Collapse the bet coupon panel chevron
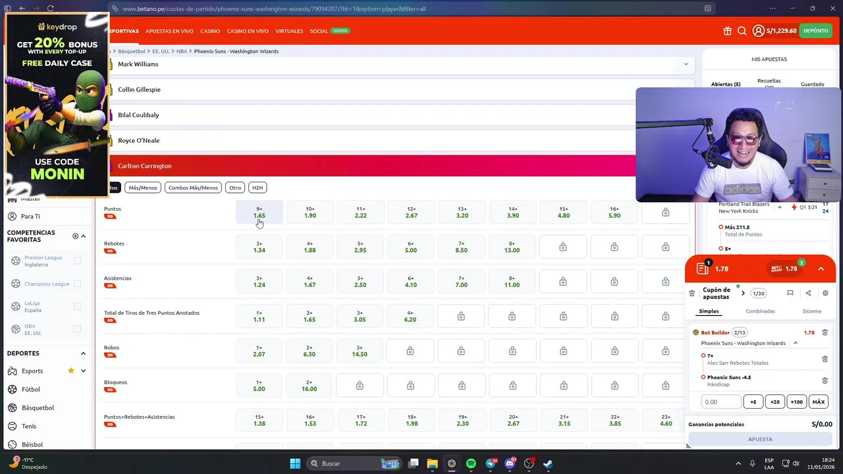This screenshot has height=474, width=843. coord(821,269)
